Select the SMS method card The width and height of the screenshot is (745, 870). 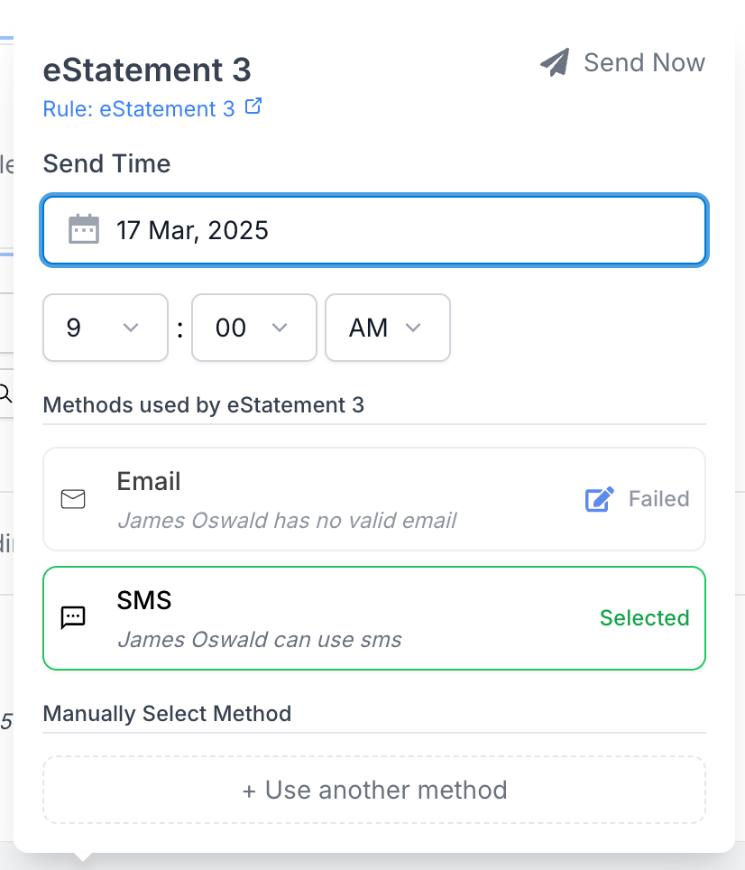[374, 618]
